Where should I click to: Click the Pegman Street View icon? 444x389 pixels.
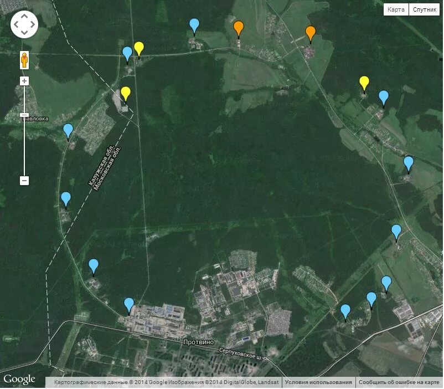24,60
